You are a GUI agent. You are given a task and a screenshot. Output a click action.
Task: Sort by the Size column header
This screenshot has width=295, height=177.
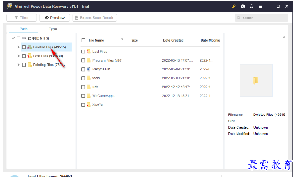coord(135,40)
